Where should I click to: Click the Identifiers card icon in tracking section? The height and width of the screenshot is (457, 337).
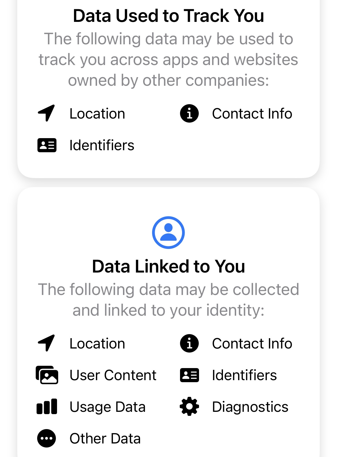47,145
